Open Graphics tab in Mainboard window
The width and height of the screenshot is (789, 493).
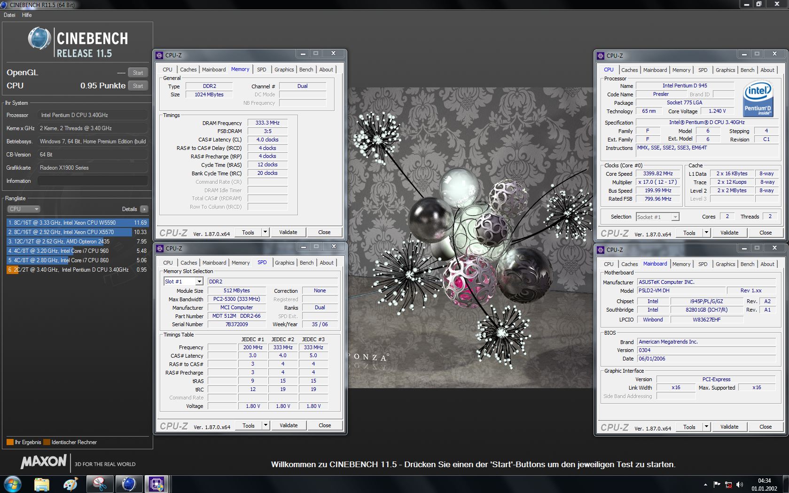point(725,264)
